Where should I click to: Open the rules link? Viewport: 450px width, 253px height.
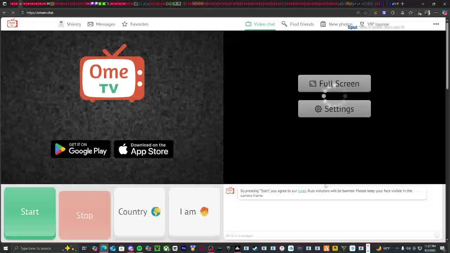point(302,191)
